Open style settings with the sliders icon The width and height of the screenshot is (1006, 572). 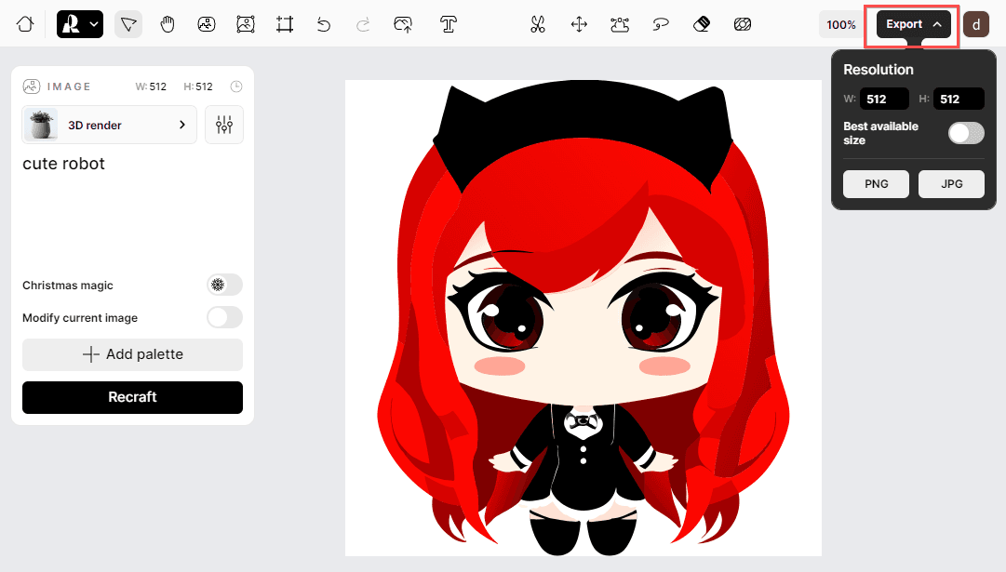pos(224,125)
